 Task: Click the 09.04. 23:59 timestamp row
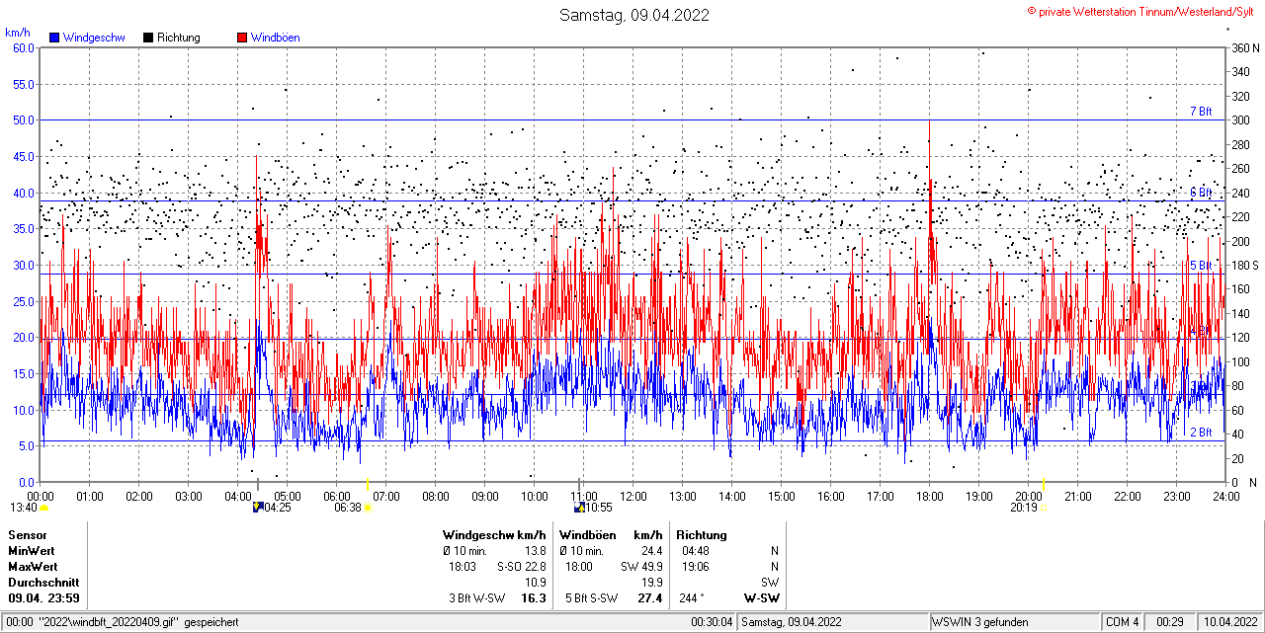43,598
